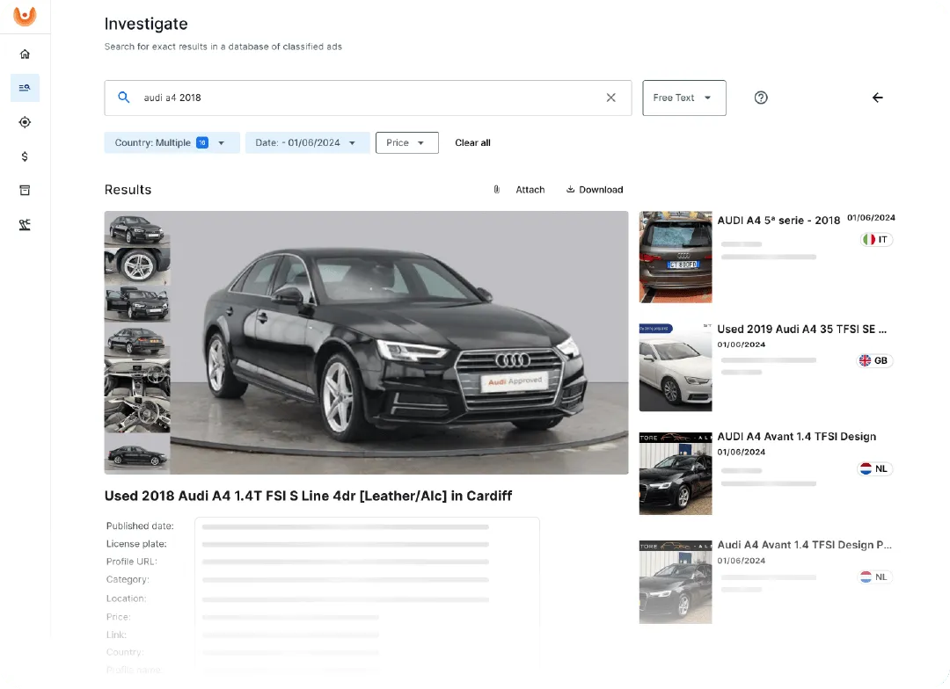Open the Used 2019 Audi A4 35 TFSI SE result
This screenshot has height=689, width=950.
coord(801,330)
